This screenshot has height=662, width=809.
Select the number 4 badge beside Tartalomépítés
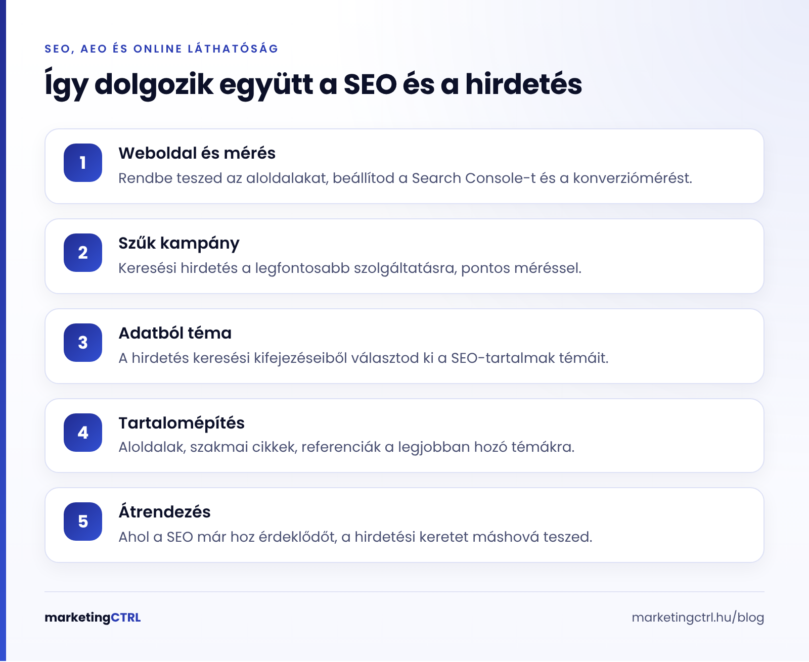(x=83, y=433)
